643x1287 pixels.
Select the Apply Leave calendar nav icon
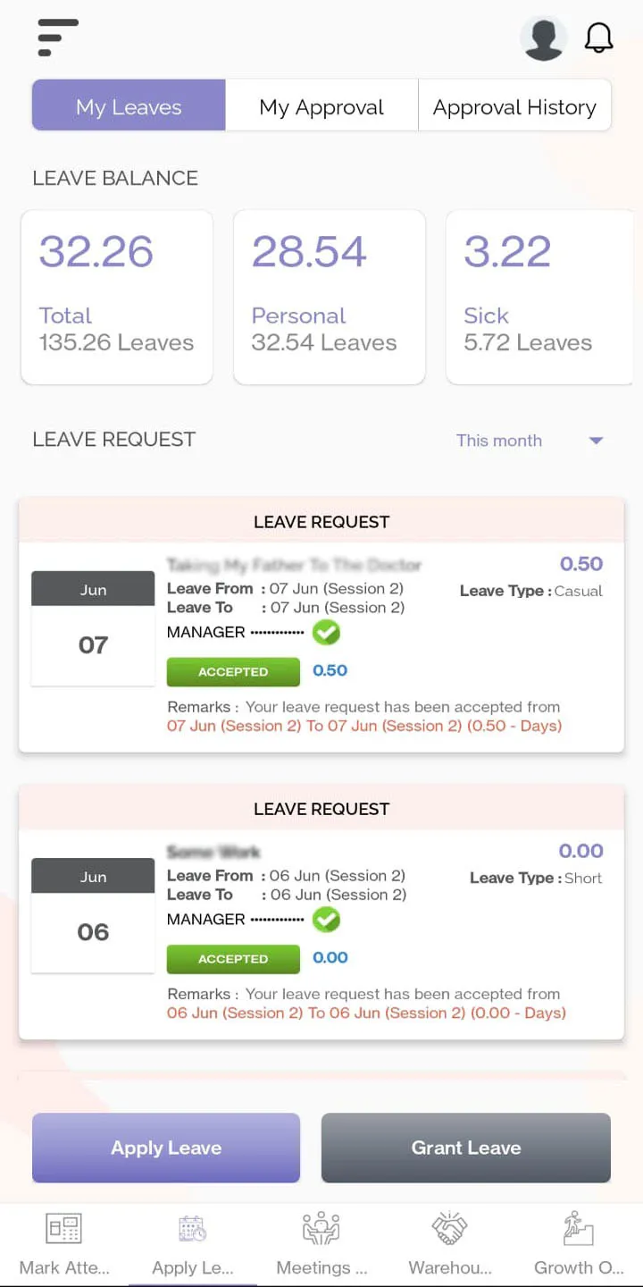(x=193, y=1229)
